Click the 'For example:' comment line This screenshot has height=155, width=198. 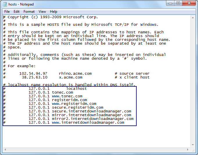(x=19, y=66)
